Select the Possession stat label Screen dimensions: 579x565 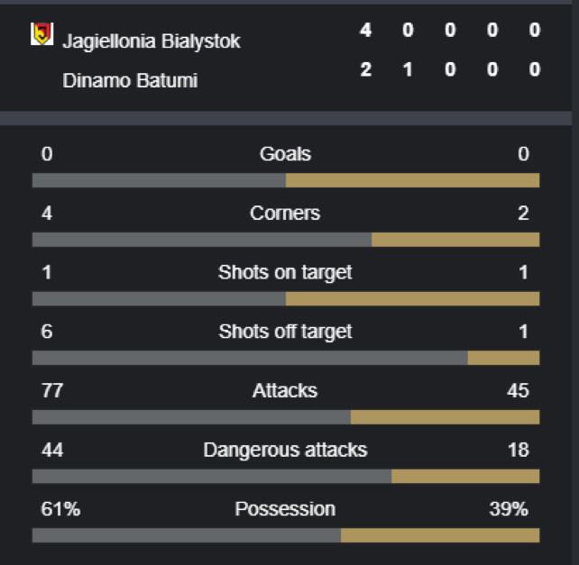click(285, 509)
